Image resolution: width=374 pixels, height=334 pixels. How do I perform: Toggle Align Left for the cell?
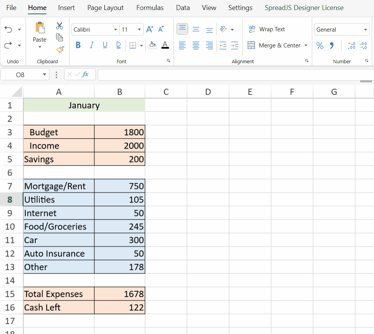[x=182, y=45]
